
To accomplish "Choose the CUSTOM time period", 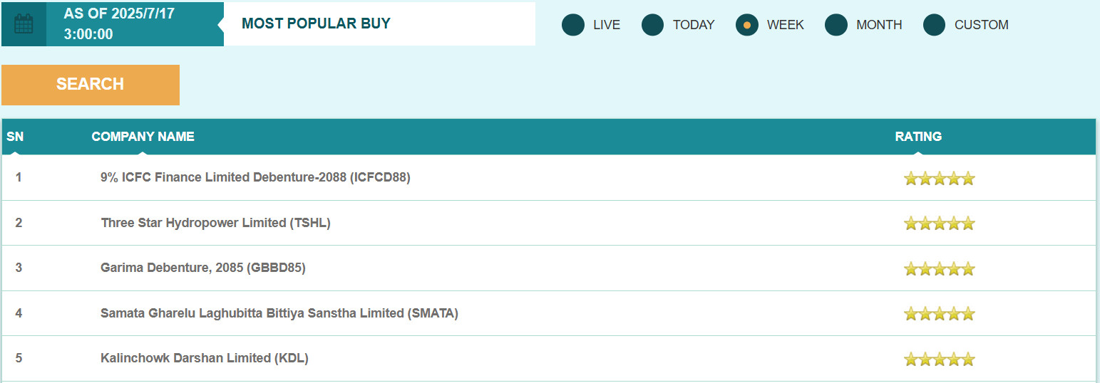I will point(934,25).
